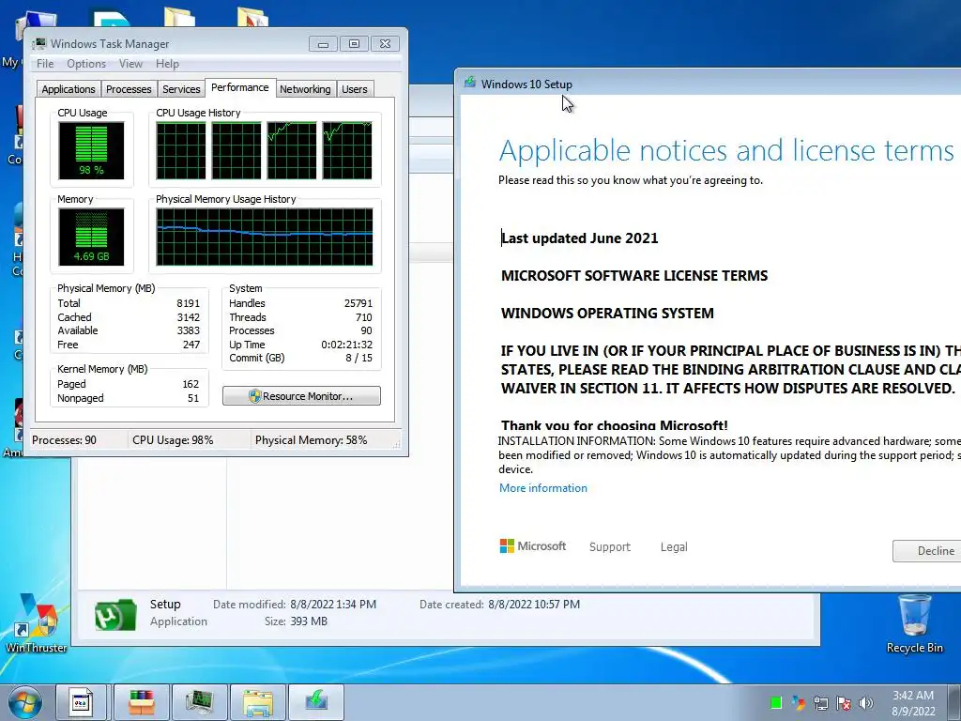Click 'Applicable notices and license terms' heading

pyautogui.click(x=726, y=150)
